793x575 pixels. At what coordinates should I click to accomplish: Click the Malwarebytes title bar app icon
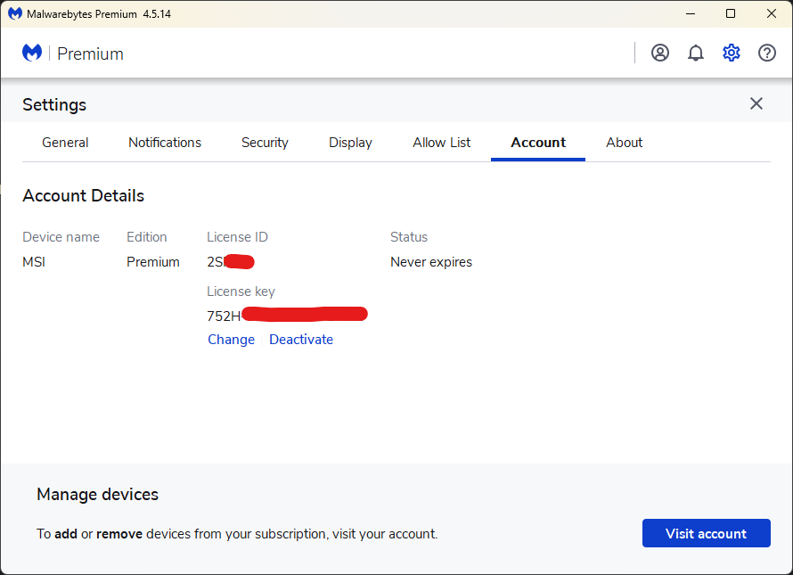point(14,13)
